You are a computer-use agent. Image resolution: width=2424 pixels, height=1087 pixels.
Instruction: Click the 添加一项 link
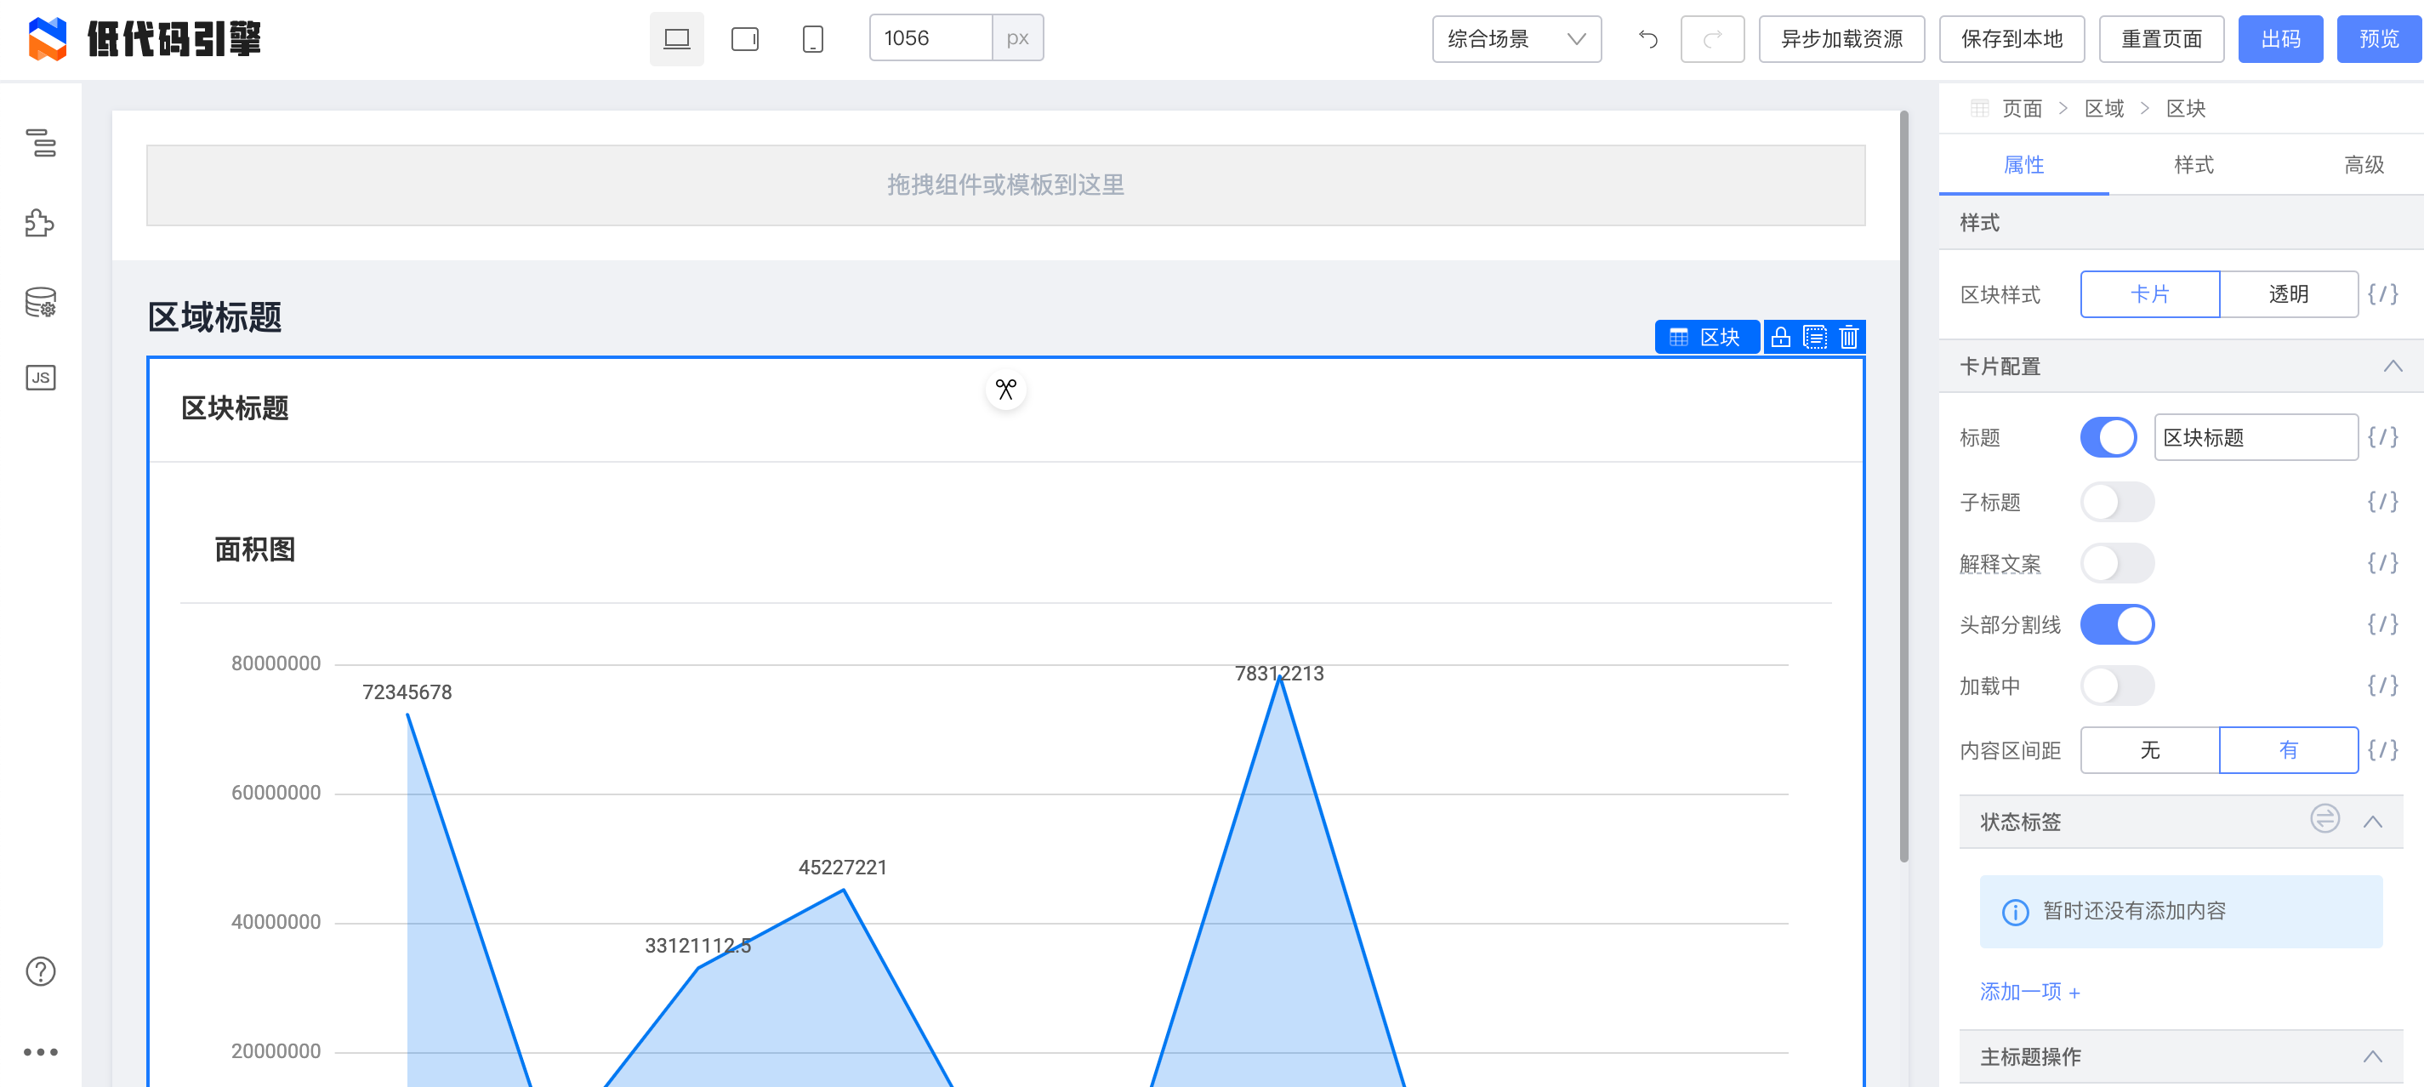tap(2029, 991)
